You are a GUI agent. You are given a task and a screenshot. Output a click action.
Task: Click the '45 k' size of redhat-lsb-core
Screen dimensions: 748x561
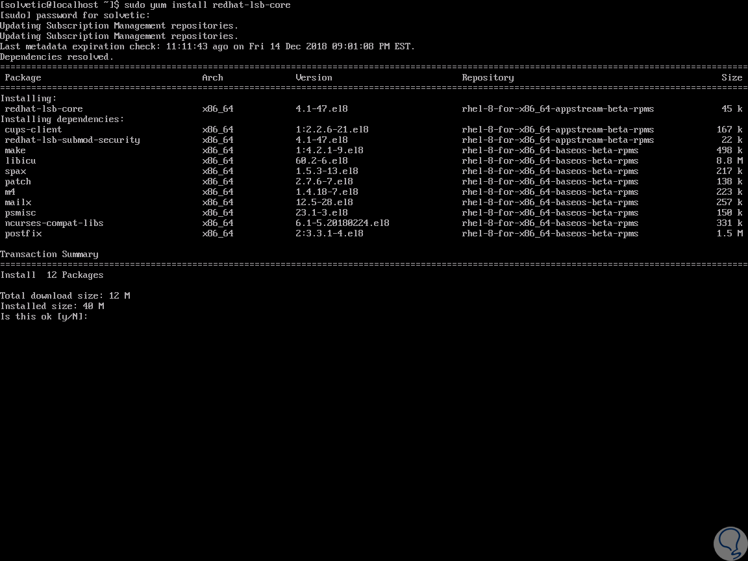[732, 109]
